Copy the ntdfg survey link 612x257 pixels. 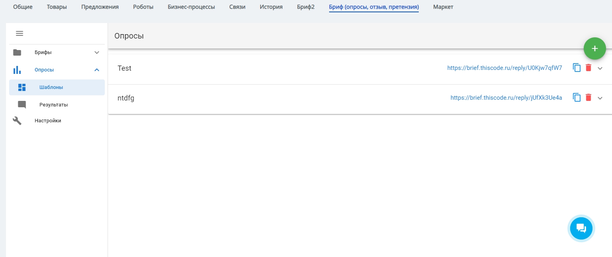[577, 97]
